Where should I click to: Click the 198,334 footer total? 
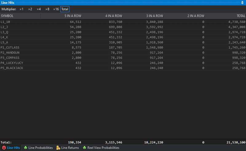click(x=74, y=142)
